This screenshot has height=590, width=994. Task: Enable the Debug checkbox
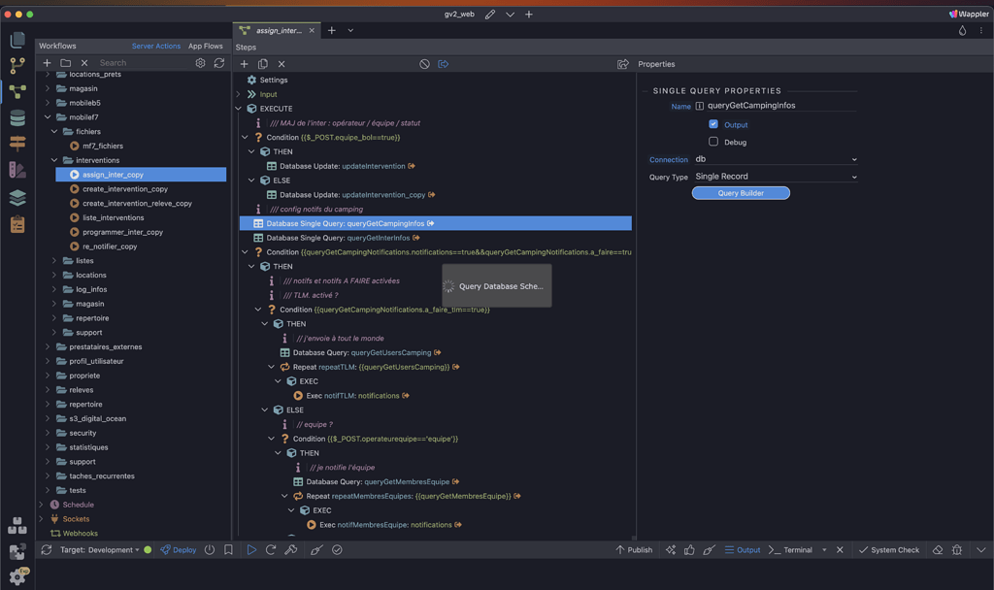713,142
